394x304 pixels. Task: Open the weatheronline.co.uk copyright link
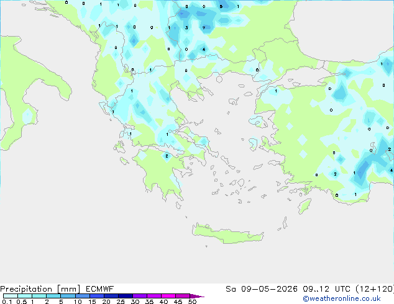tap(342, 298)
